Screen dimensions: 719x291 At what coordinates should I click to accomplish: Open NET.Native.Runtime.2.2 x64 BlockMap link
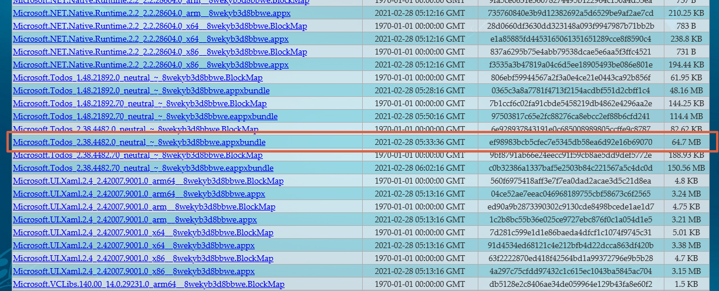(160, 26)
